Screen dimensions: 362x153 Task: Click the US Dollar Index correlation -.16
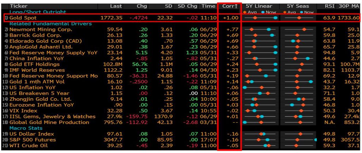tap(233, 134)
